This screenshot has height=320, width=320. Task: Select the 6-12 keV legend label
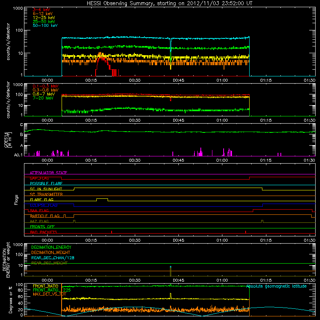point(43,14)
